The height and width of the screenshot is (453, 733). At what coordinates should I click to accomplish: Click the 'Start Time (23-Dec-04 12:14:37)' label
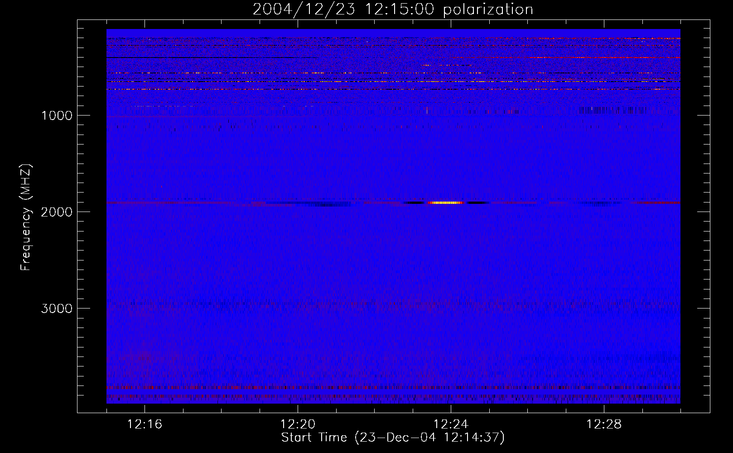click(393, 438)
